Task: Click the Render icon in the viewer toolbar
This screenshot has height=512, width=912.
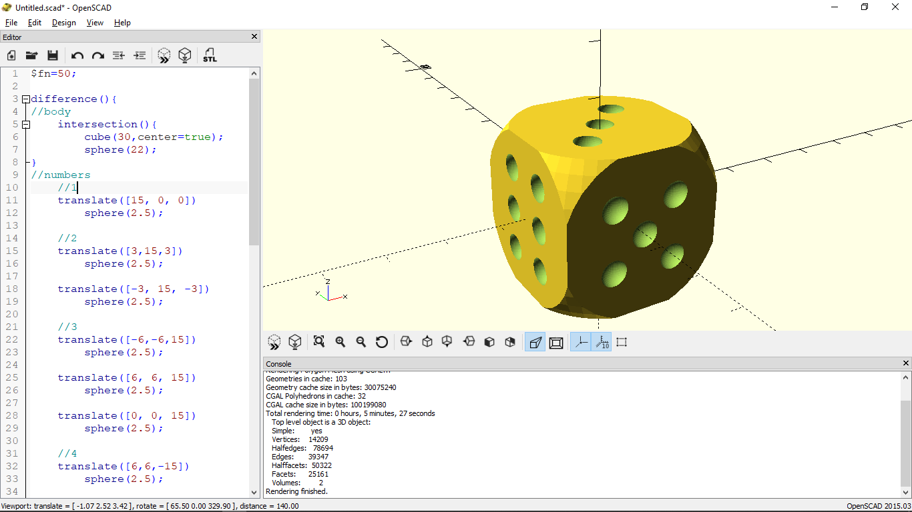Action: point(294,342)
